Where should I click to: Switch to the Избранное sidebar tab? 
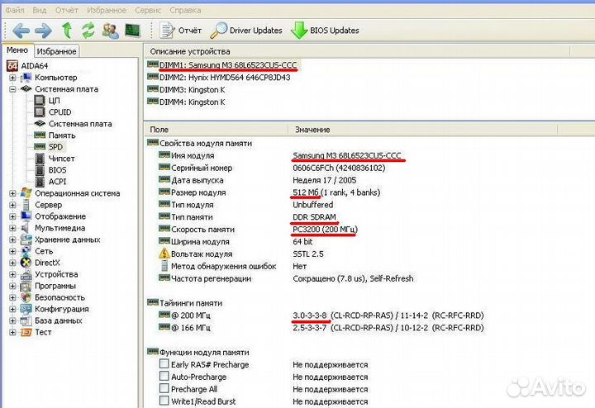tap(55, 51)
